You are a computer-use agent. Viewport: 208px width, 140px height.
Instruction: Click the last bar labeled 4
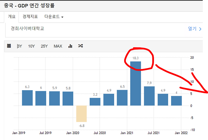pyautogui.click(x=176, y=101)
